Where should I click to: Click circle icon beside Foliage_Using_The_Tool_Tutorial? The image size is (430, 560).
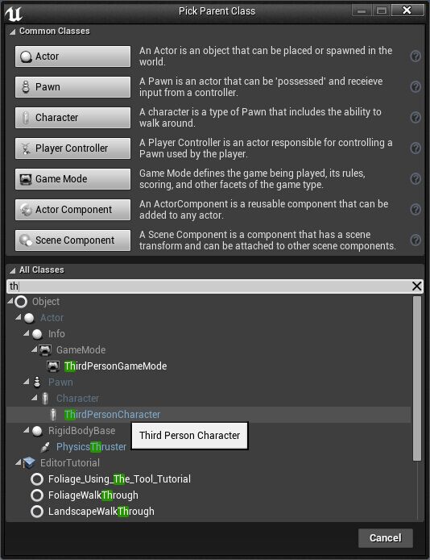[37, 479]
